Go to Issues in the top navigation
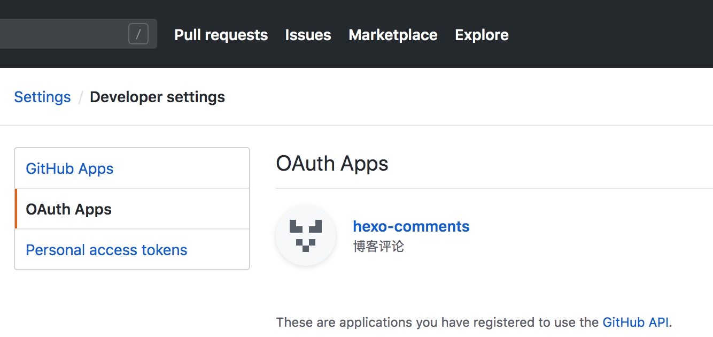 [308, 35]
